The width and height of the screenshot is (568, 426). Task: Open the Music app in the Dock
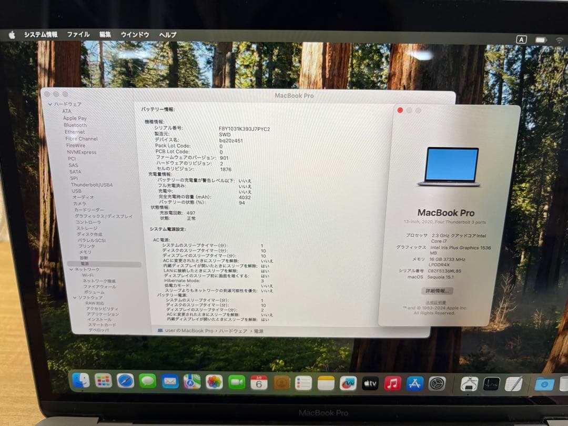point(392,383)
